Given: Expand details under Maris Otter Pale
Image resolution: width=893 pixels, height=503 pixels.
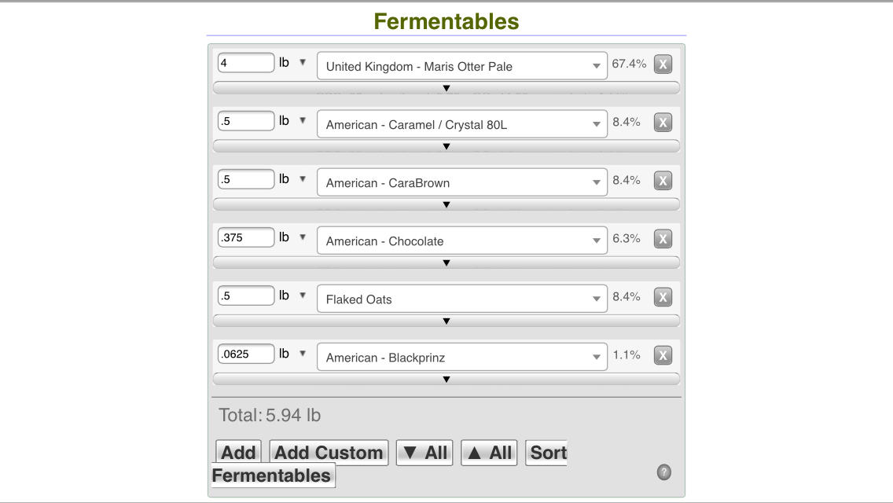Looking at the screenshot, I should point(446,88).
